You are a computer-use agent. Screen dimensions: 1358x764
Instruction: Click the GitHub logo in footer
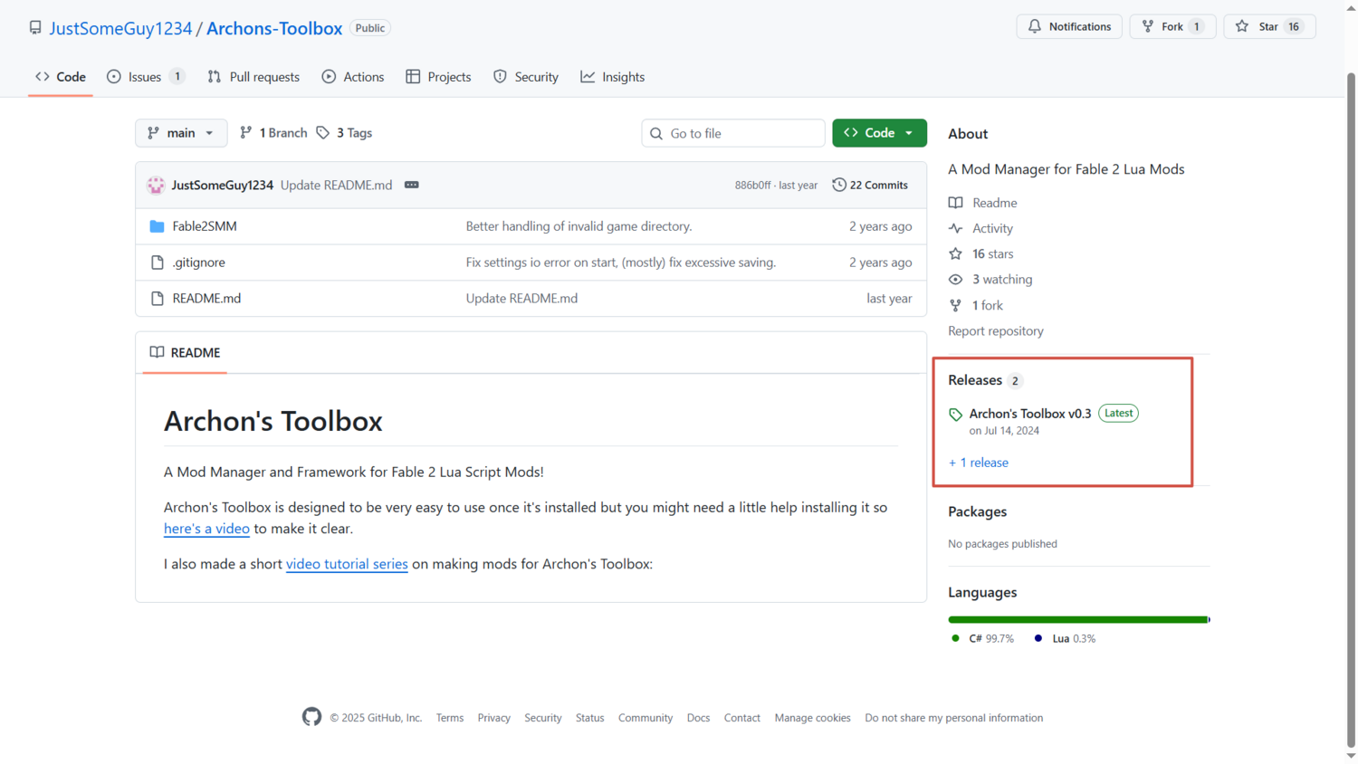pyautogui.click(x=311, y=717)
